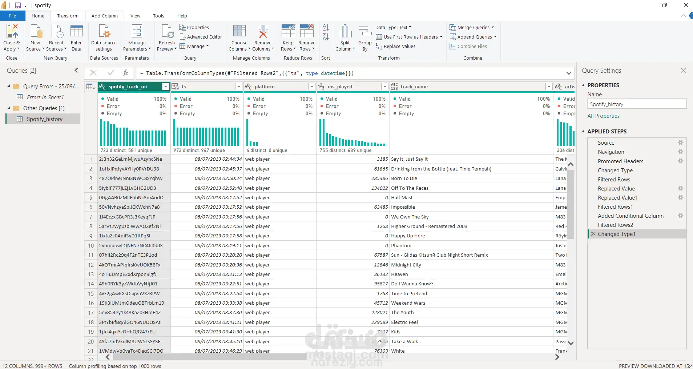The width and height of the screenshot is (693, 369).
Task: Expand the formula bar chevron
Action: [569, 73]
